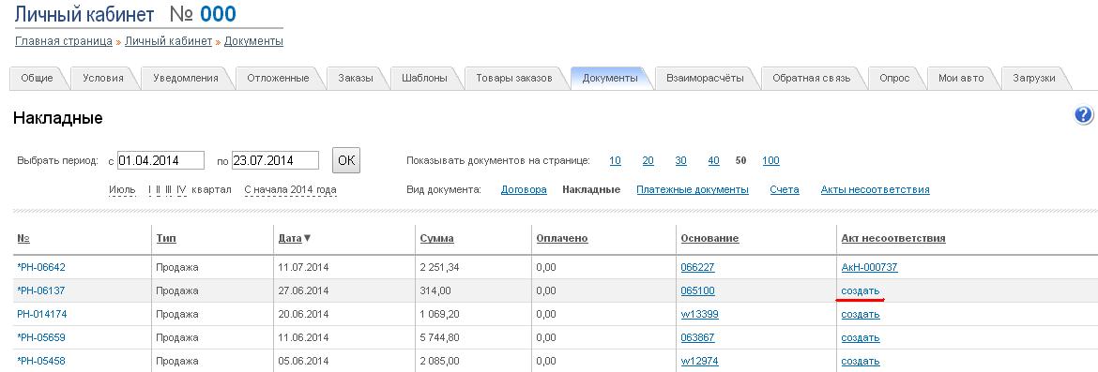
Task: Go to the Заказы tab
Action: [x=355, y=79]
